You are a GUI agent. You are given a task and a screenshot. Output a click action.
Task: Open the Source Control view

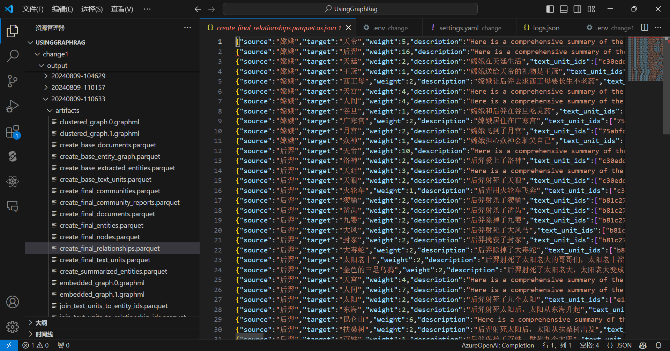[13, 81]
